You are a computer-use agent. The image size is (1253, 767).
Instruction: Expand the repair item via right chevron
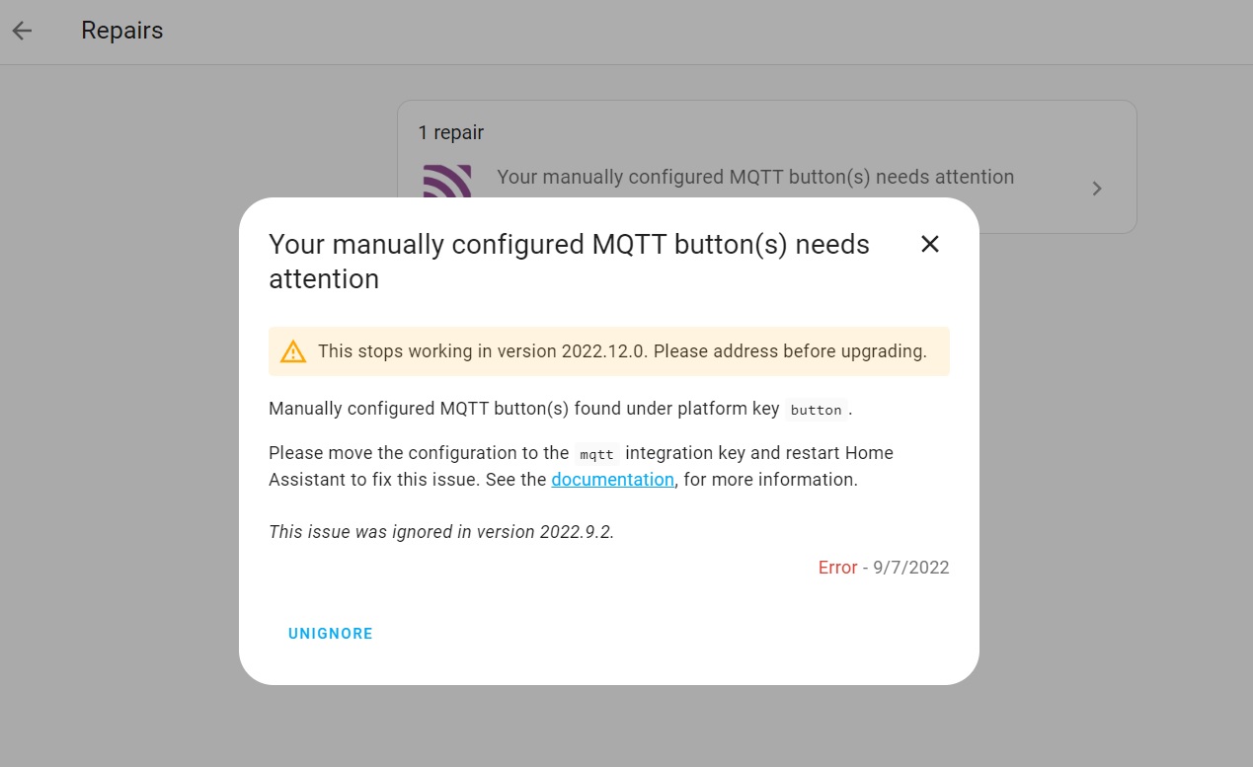(x=1096, y=189)
